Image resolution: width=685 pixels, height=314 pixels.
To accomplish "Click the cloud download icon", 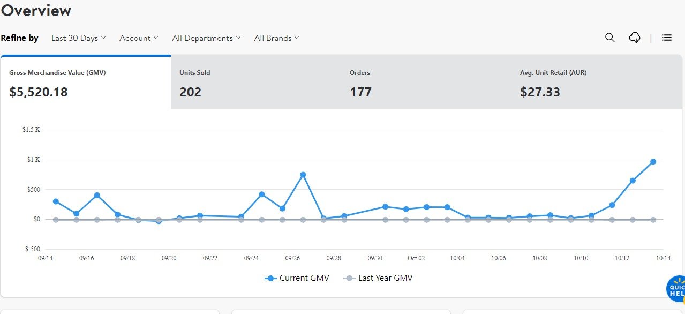I will coord(635,38).
